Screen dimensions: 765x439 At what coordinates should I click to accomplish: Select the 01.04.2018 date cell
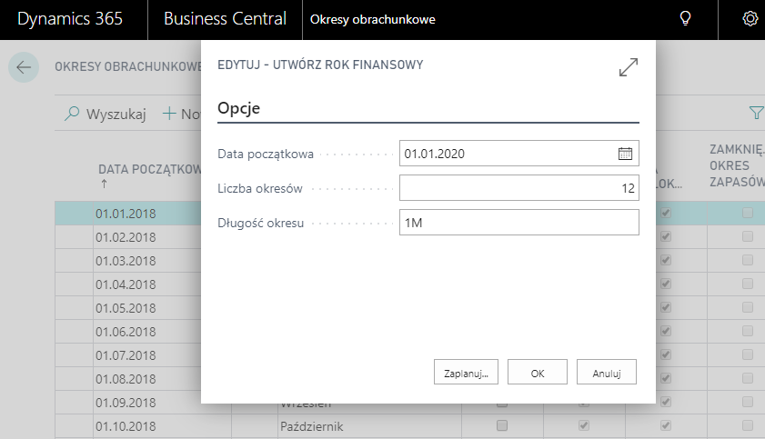pyautogui.click(x=126, y=284)
